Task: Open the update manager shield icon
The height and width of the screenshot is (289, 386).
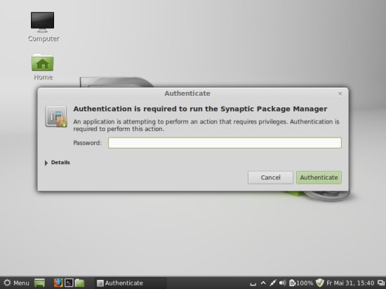Action: (x=320, y=283)
